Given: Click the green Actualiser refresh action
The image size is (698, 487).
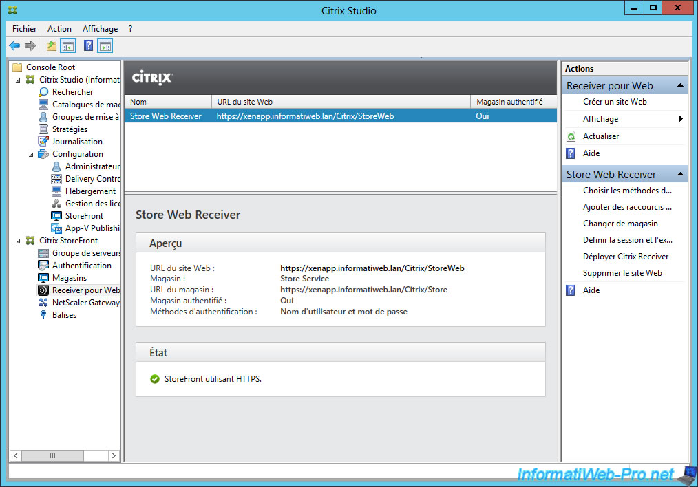Looking at the screenshot, I should pos(600,136).
